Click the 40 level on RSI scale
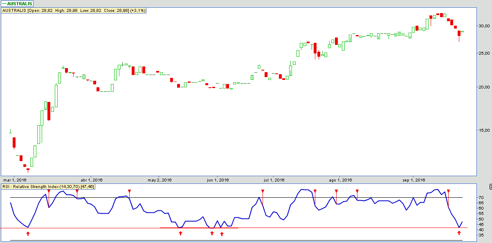Viewport: 492px width, 243px height. 481,230
